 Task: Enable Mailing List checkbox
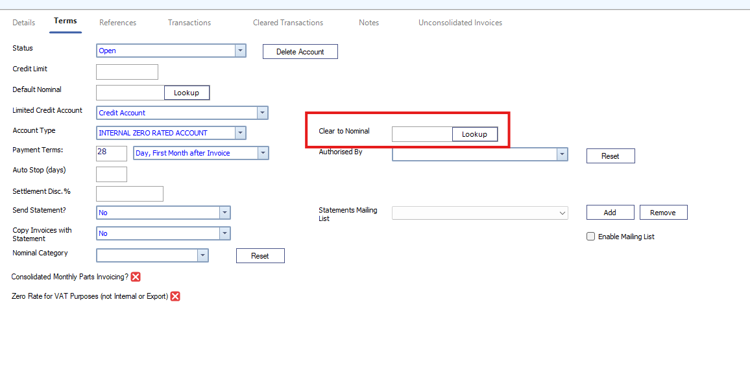point(590,237)
